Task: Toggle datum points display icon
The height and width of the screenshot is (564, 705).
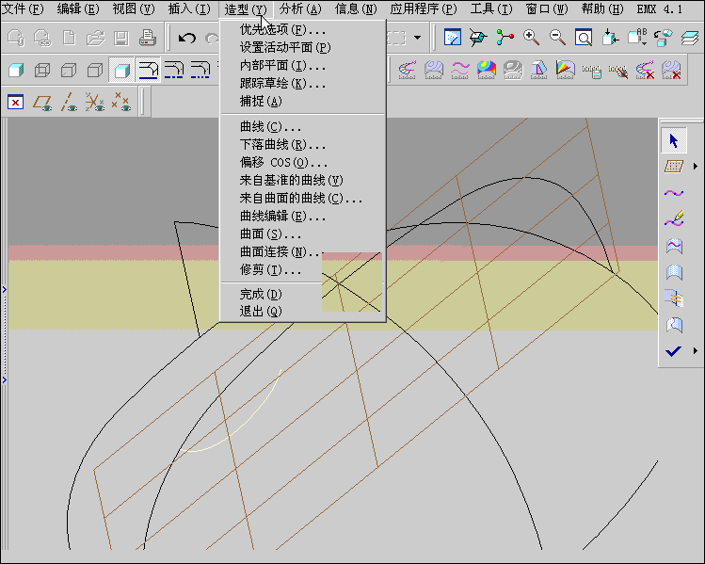Action: [x=120, y=103]
